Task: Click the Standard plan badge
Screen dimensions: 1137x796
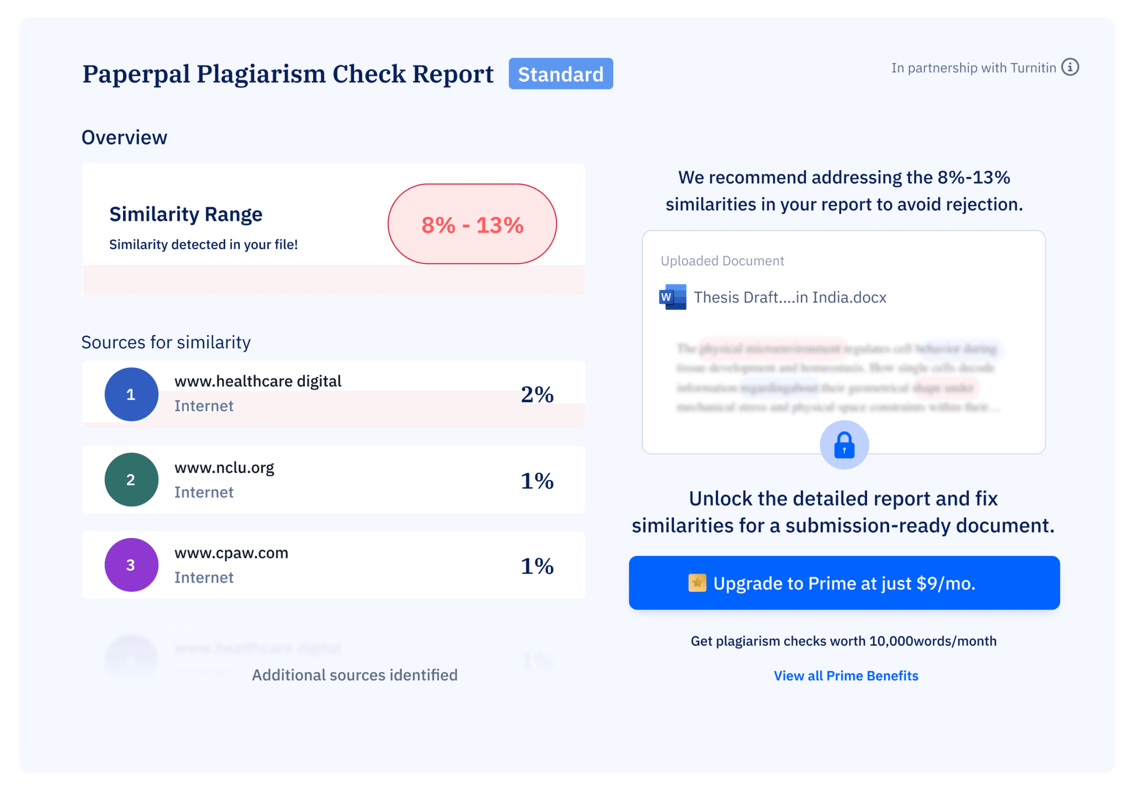Action: [x=560, y=74]
